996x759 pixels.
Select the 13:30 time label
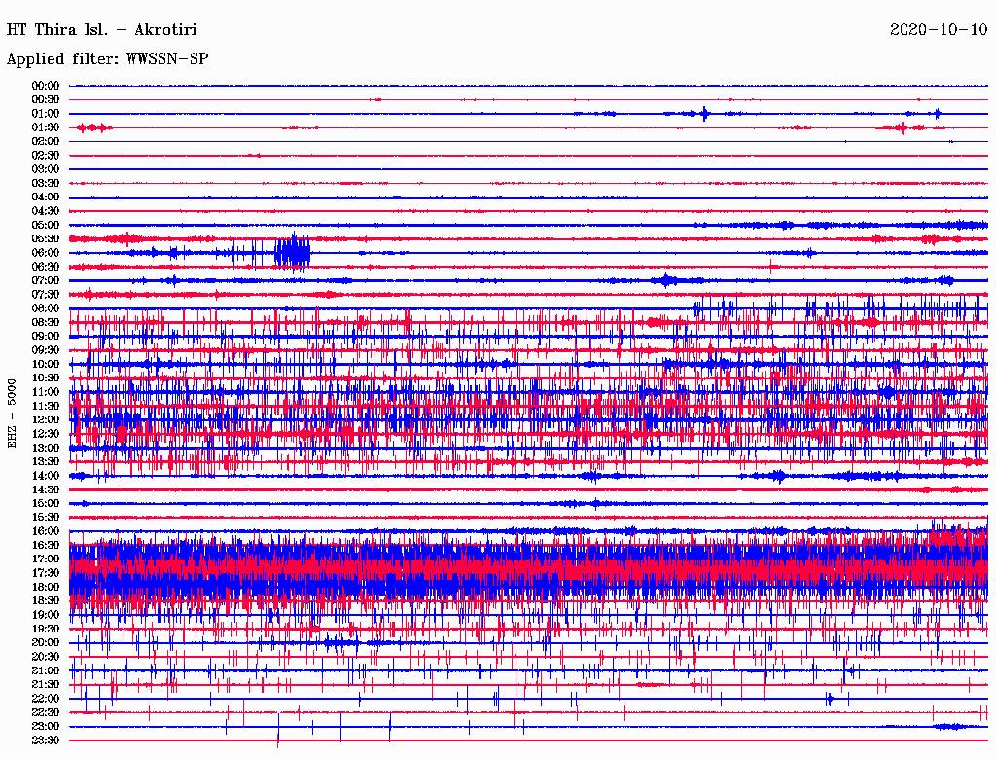tap(45, 462)
